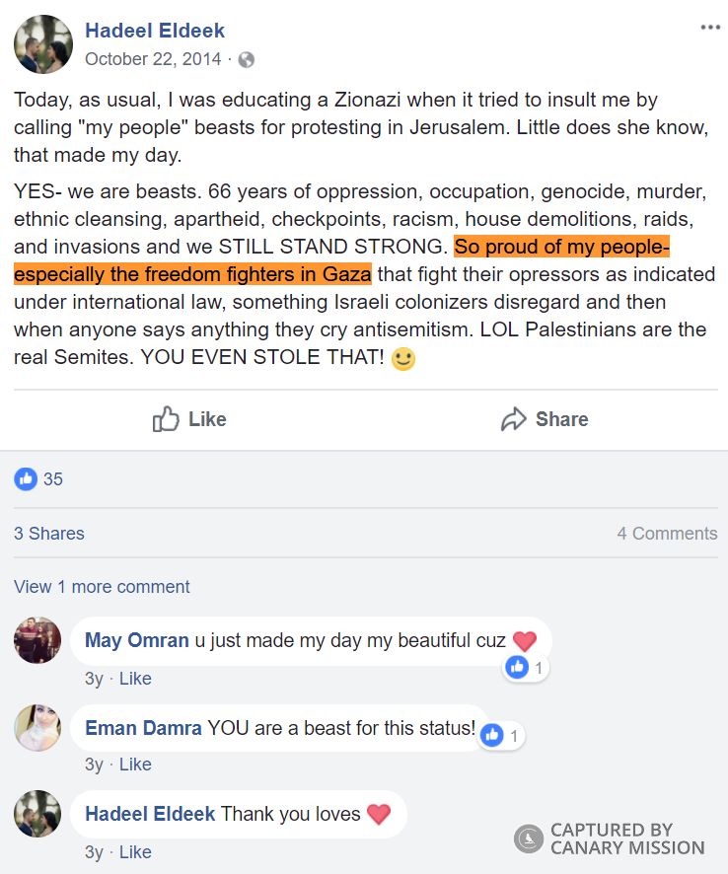
Task: Like May Omran's comment
Action: click(135, 679)
